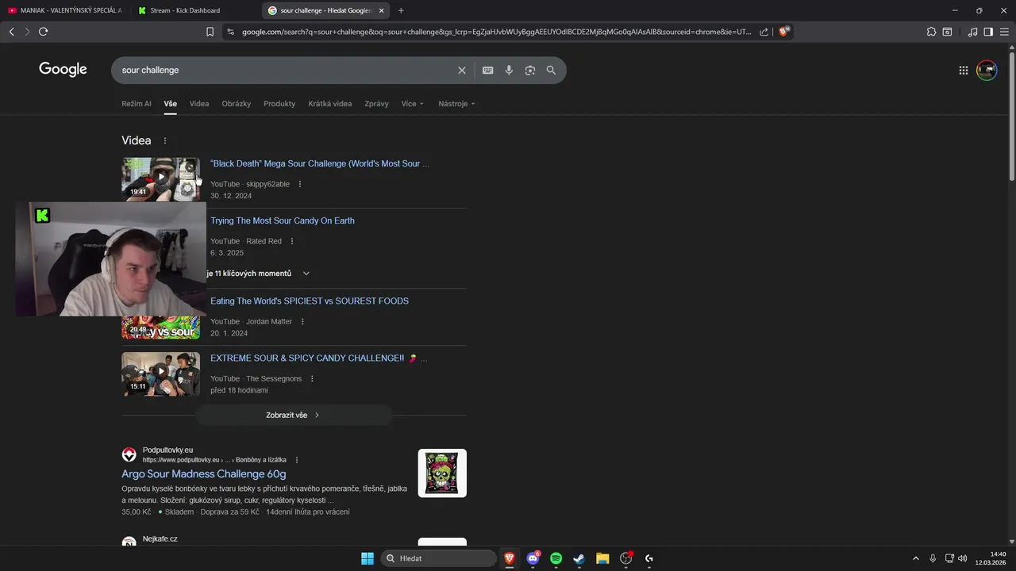The height and width of the screenshot is (571, 1016).
Task: Open options for skippy62able video result
Action: 299,184
